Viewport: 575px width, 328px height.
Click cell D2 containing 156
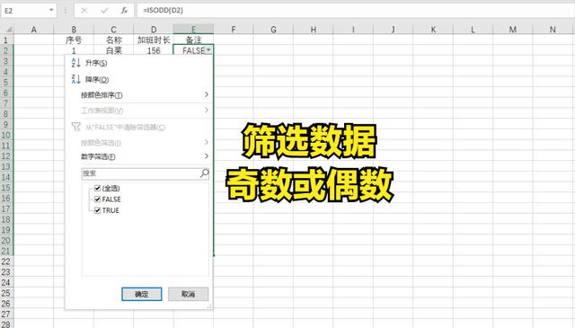(x=154, y=50)
